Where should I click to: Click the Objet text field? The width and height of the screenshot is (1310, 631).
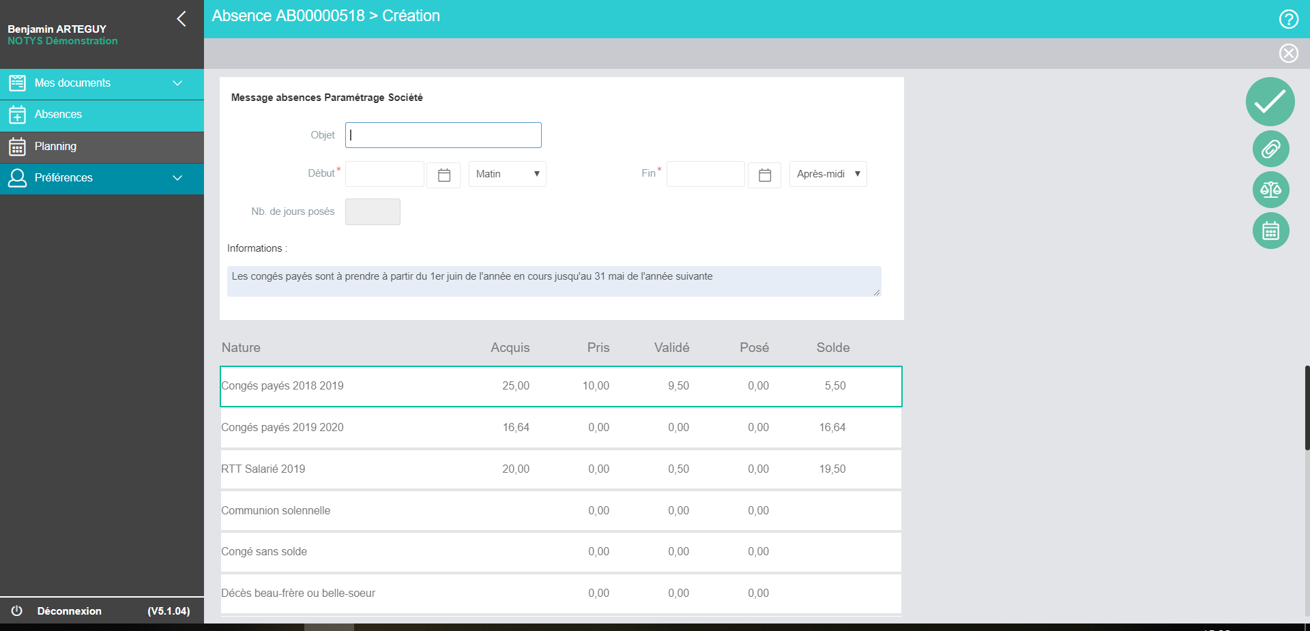[x=443, y=135]
